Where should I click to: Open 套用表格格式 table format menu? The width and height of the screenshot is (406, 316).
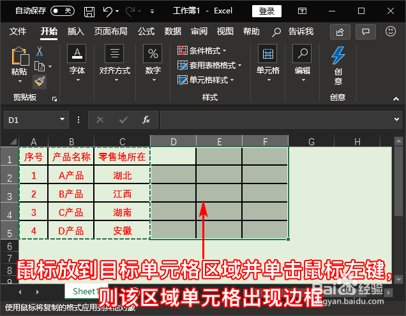pos(209,65)
